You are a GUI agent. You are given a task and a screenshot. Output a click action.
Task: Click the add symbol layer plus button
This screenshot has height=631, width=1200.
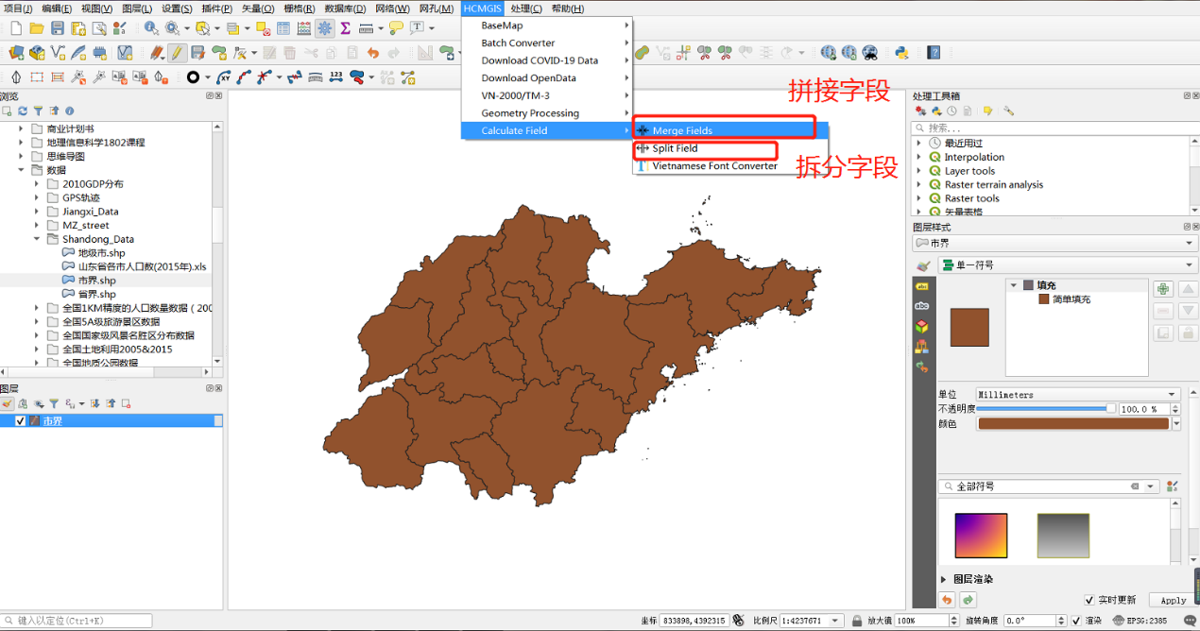(x=1163, y=289)
